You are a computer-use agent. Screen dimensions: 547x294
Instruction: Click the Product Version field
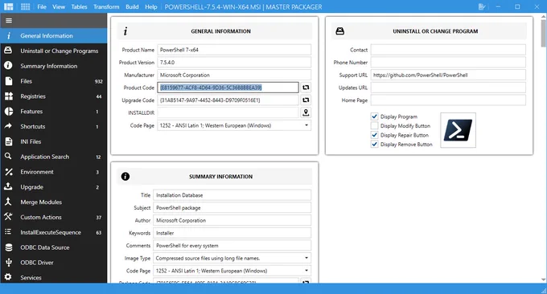pyautogui.click(x=234, y=63)
